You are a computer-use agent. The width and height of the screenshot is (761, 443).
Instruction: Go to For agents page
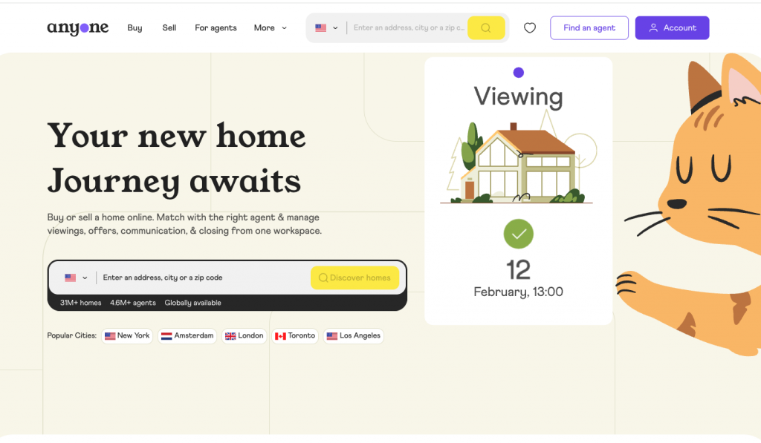coord(216,28)
